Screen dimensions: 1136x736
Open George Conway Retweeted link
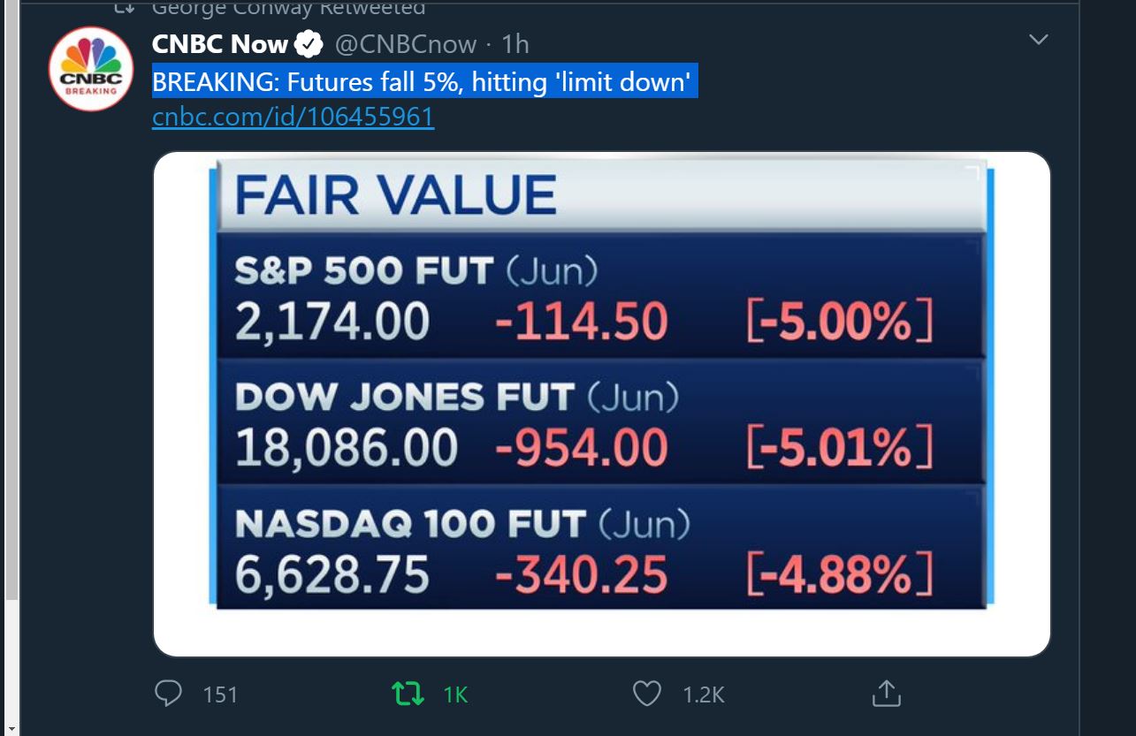(288, 8)
